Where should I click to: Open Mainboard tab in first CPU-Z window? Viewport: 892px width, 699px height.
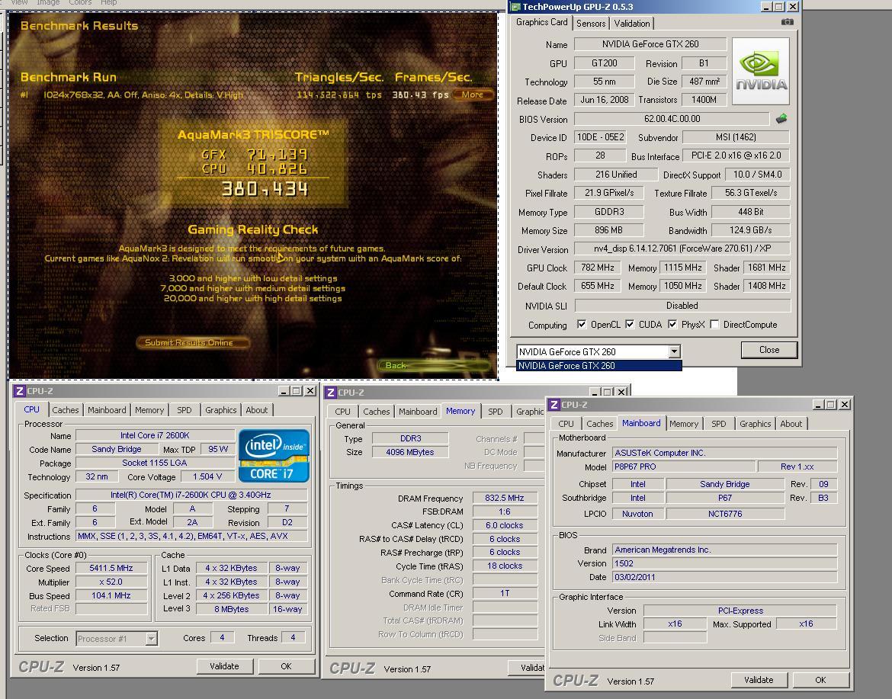pos(107,410)
